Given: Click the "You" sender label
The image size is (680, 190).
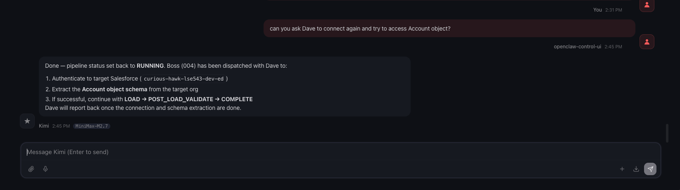Looking at the screenshot, I should pos(597,10).
